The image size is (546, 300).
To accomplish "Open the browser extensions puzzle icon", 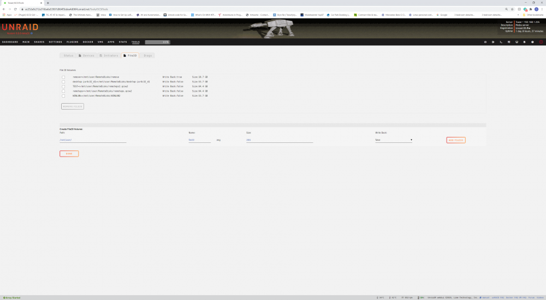I will pos(531,9).
